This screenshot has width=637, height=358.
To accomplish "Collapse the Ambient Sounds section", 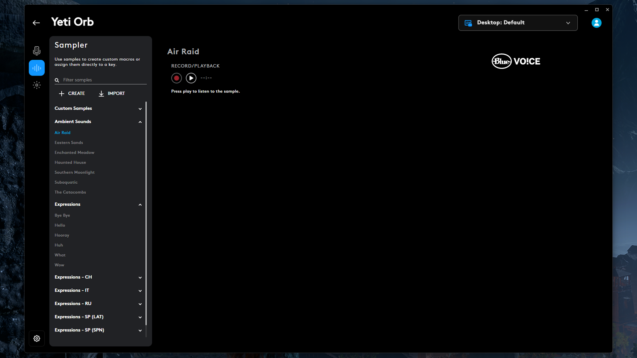I will [x=98, y=122].
